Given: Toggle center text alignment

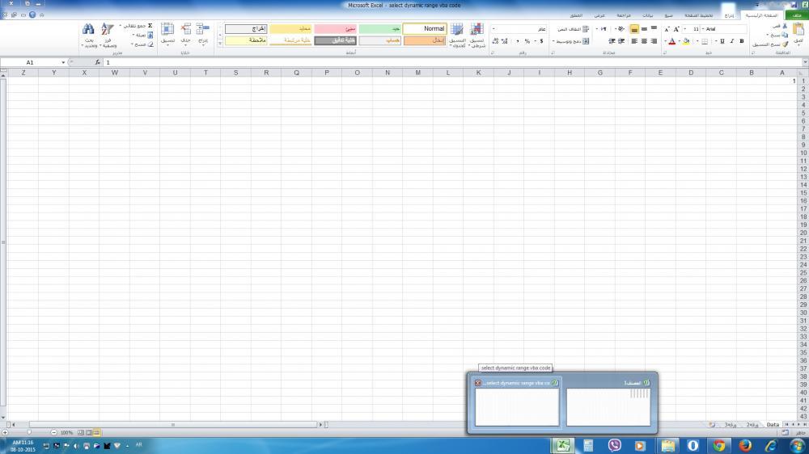Looking at the screenshot, I should pyautogui.click(x=644, y=41).
